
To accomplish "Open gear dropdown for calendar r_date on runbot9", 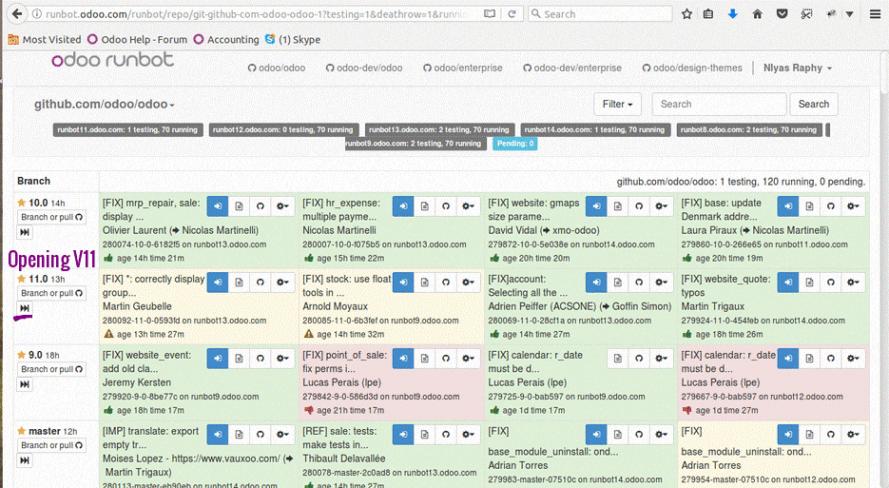I will (661, 358).
